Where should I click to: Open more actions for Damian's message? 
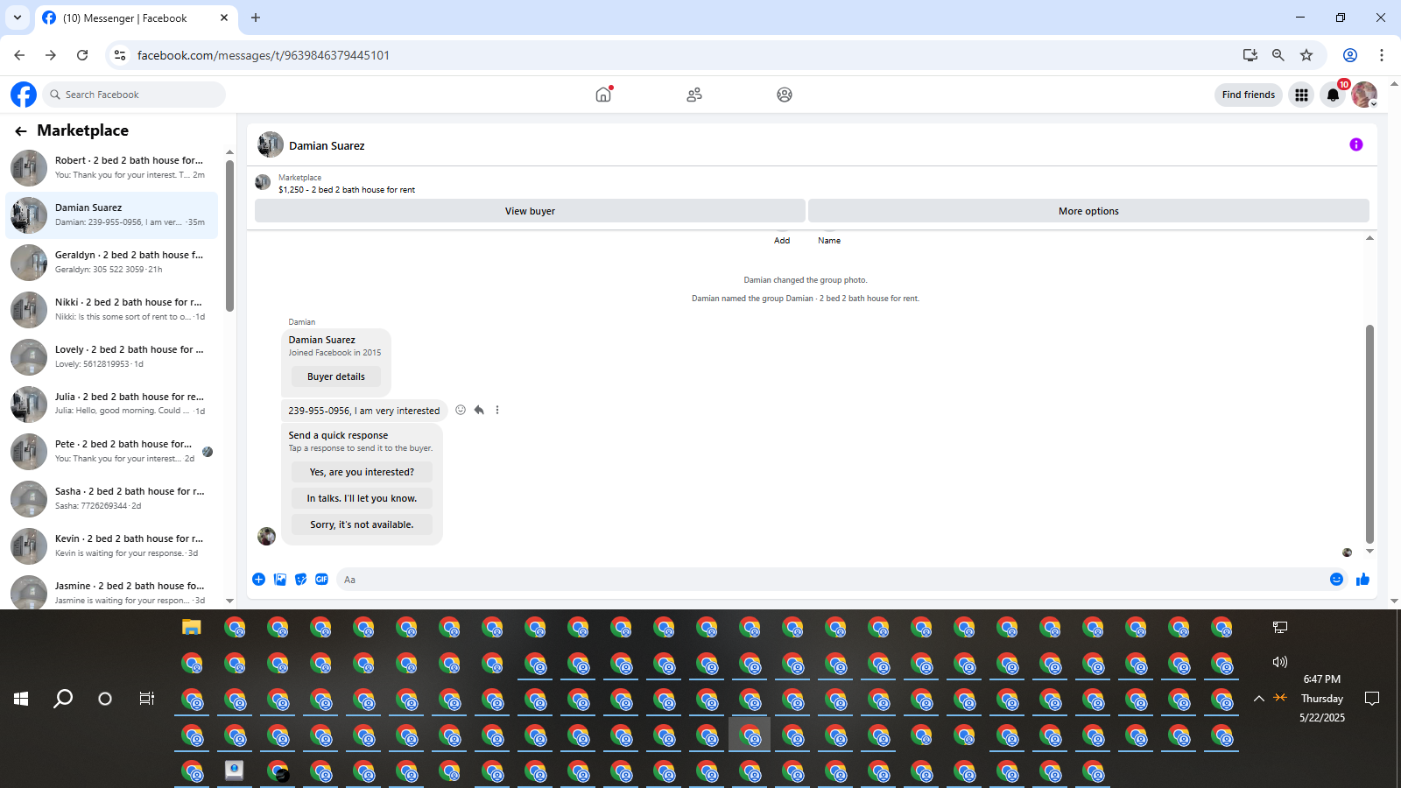[497, 410]
